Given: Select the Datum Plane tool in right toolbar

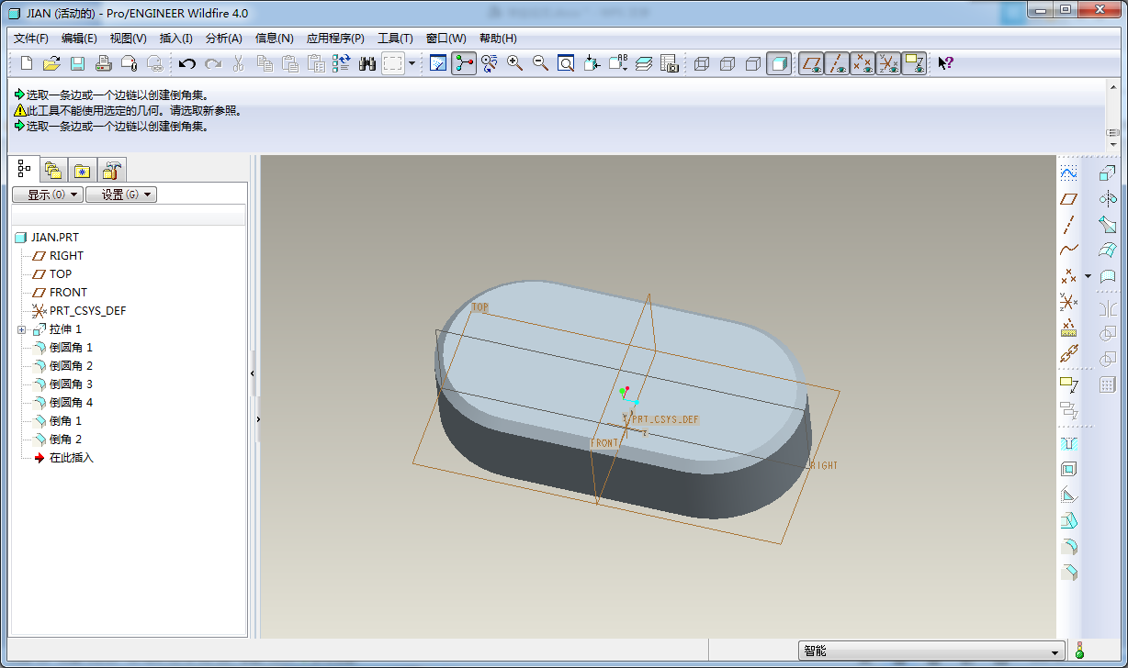Looking at the screenshot, I should [x=1068, y=198].
